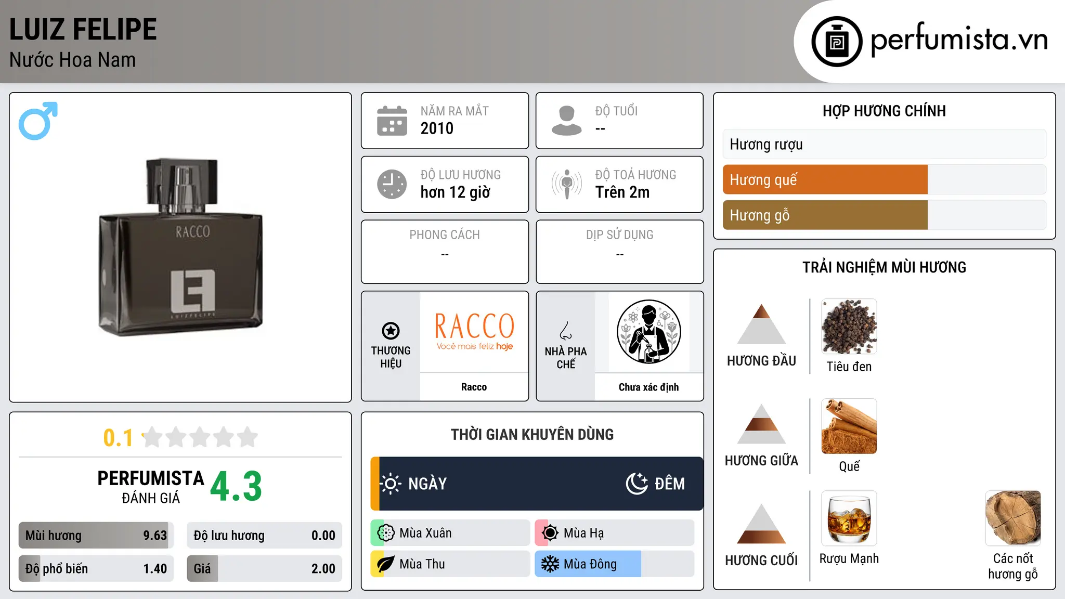Click the Rượu Mạnh note label
Screen dimensions: 1065x599
[x=849, y=559]
